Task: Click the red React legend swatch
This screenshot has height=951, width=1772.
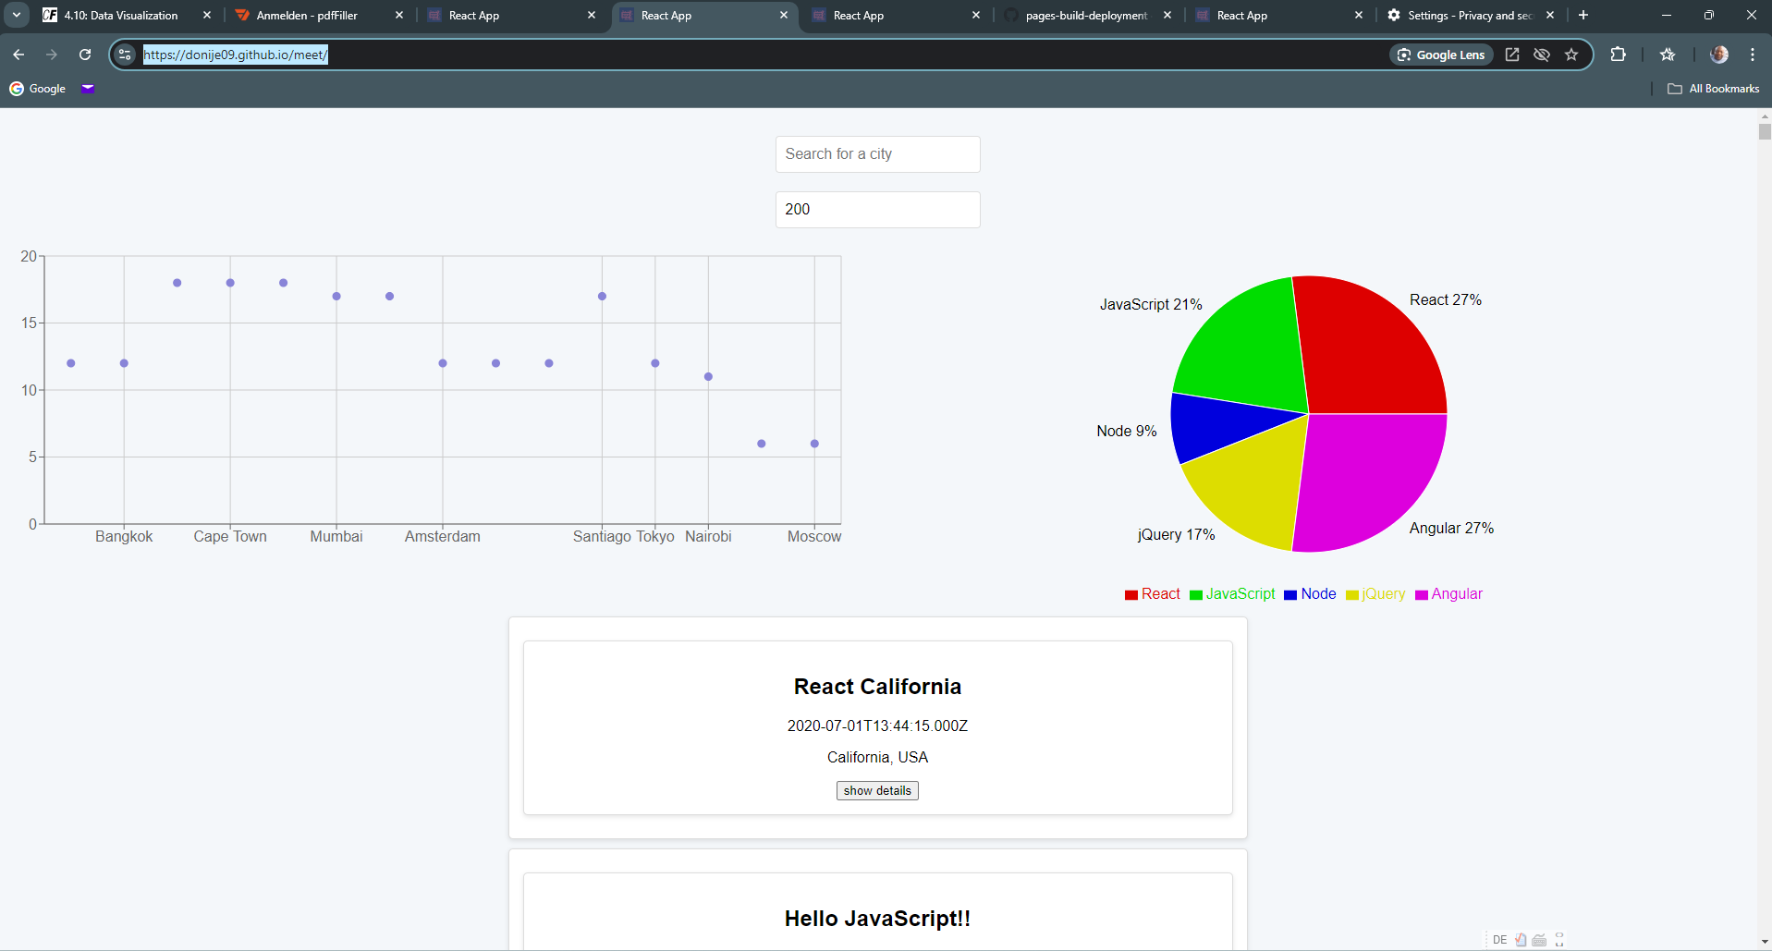Action: pyautogui.click(x=1130, y=594)
